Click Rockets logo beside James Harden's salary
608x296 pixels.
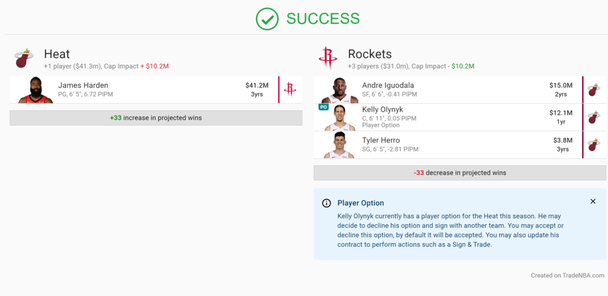[x=290, y=90]
